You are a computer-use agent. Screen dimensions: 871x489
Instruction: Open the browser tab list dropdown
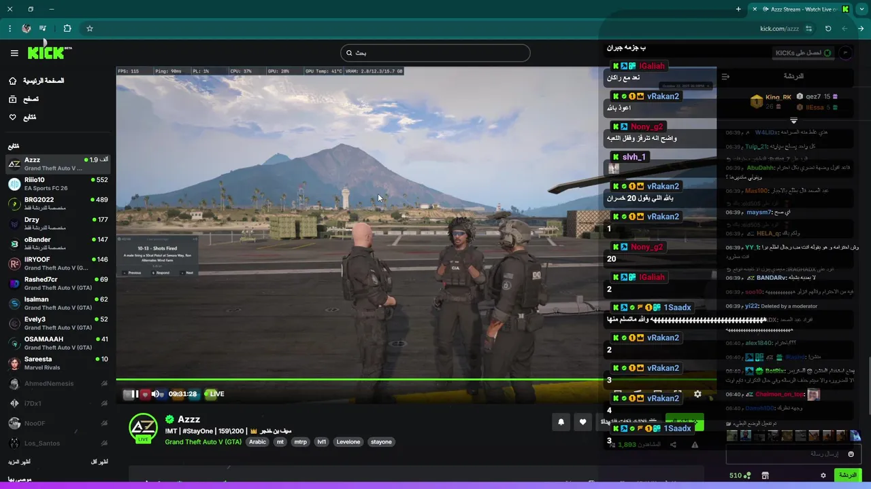point(862,9)
